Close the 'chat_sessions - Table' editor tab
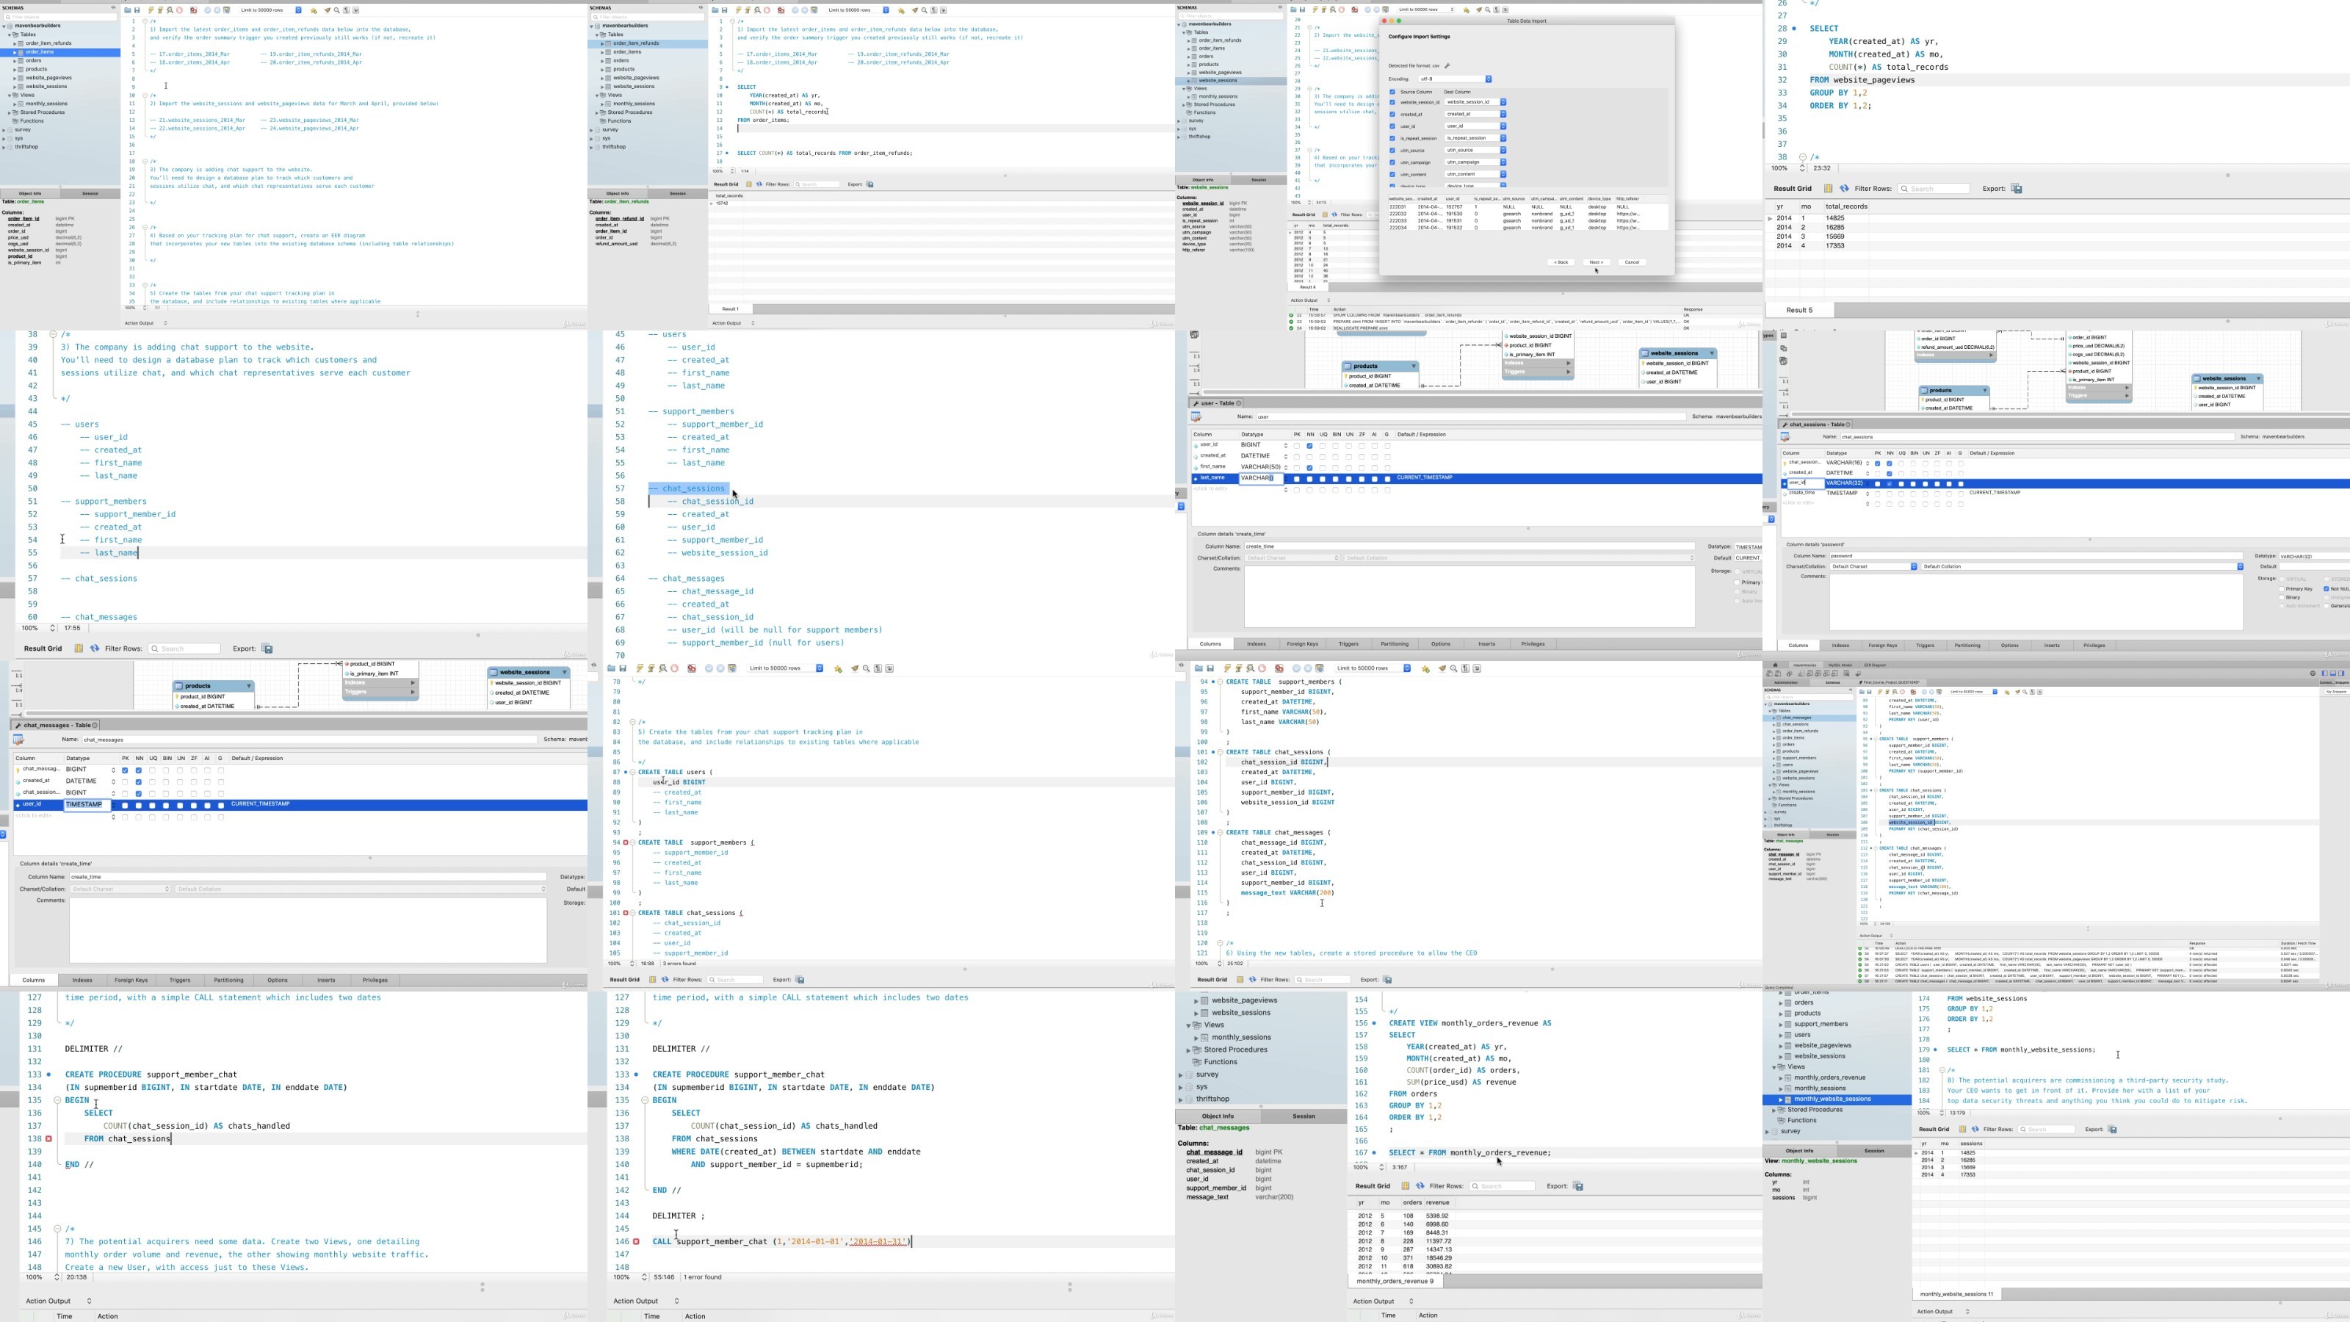Viewport: 2350px width, 1322px height. click(x=1848, y=425)
